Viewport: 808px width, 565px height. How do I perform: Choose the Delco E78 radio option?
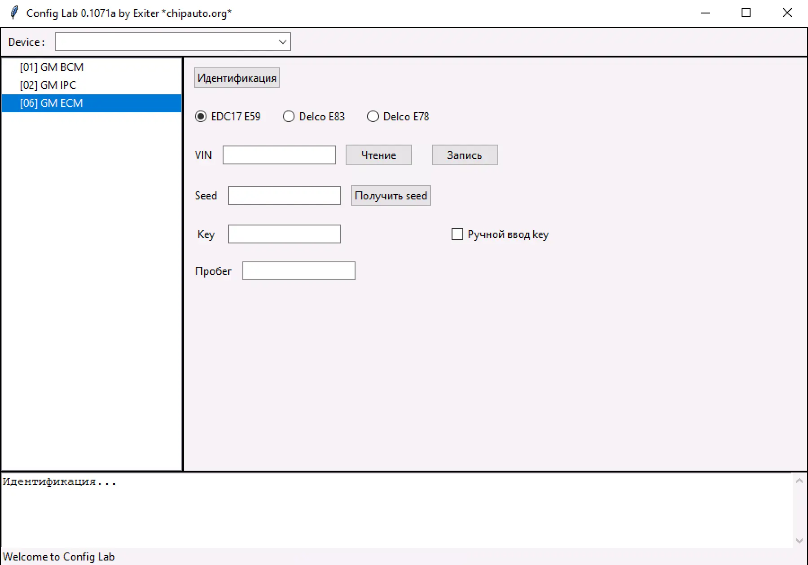373,117
